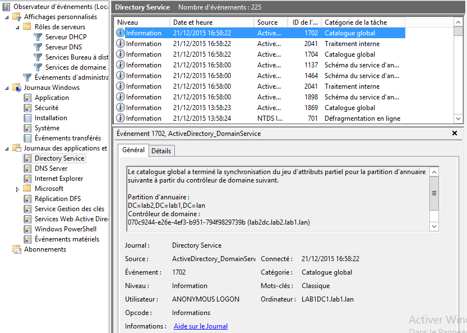This screenshot has height=333, width=467.
Task: Click the ANONYMOUS LOGON user value
Action: pyautogui.click(x=206, y=299)
